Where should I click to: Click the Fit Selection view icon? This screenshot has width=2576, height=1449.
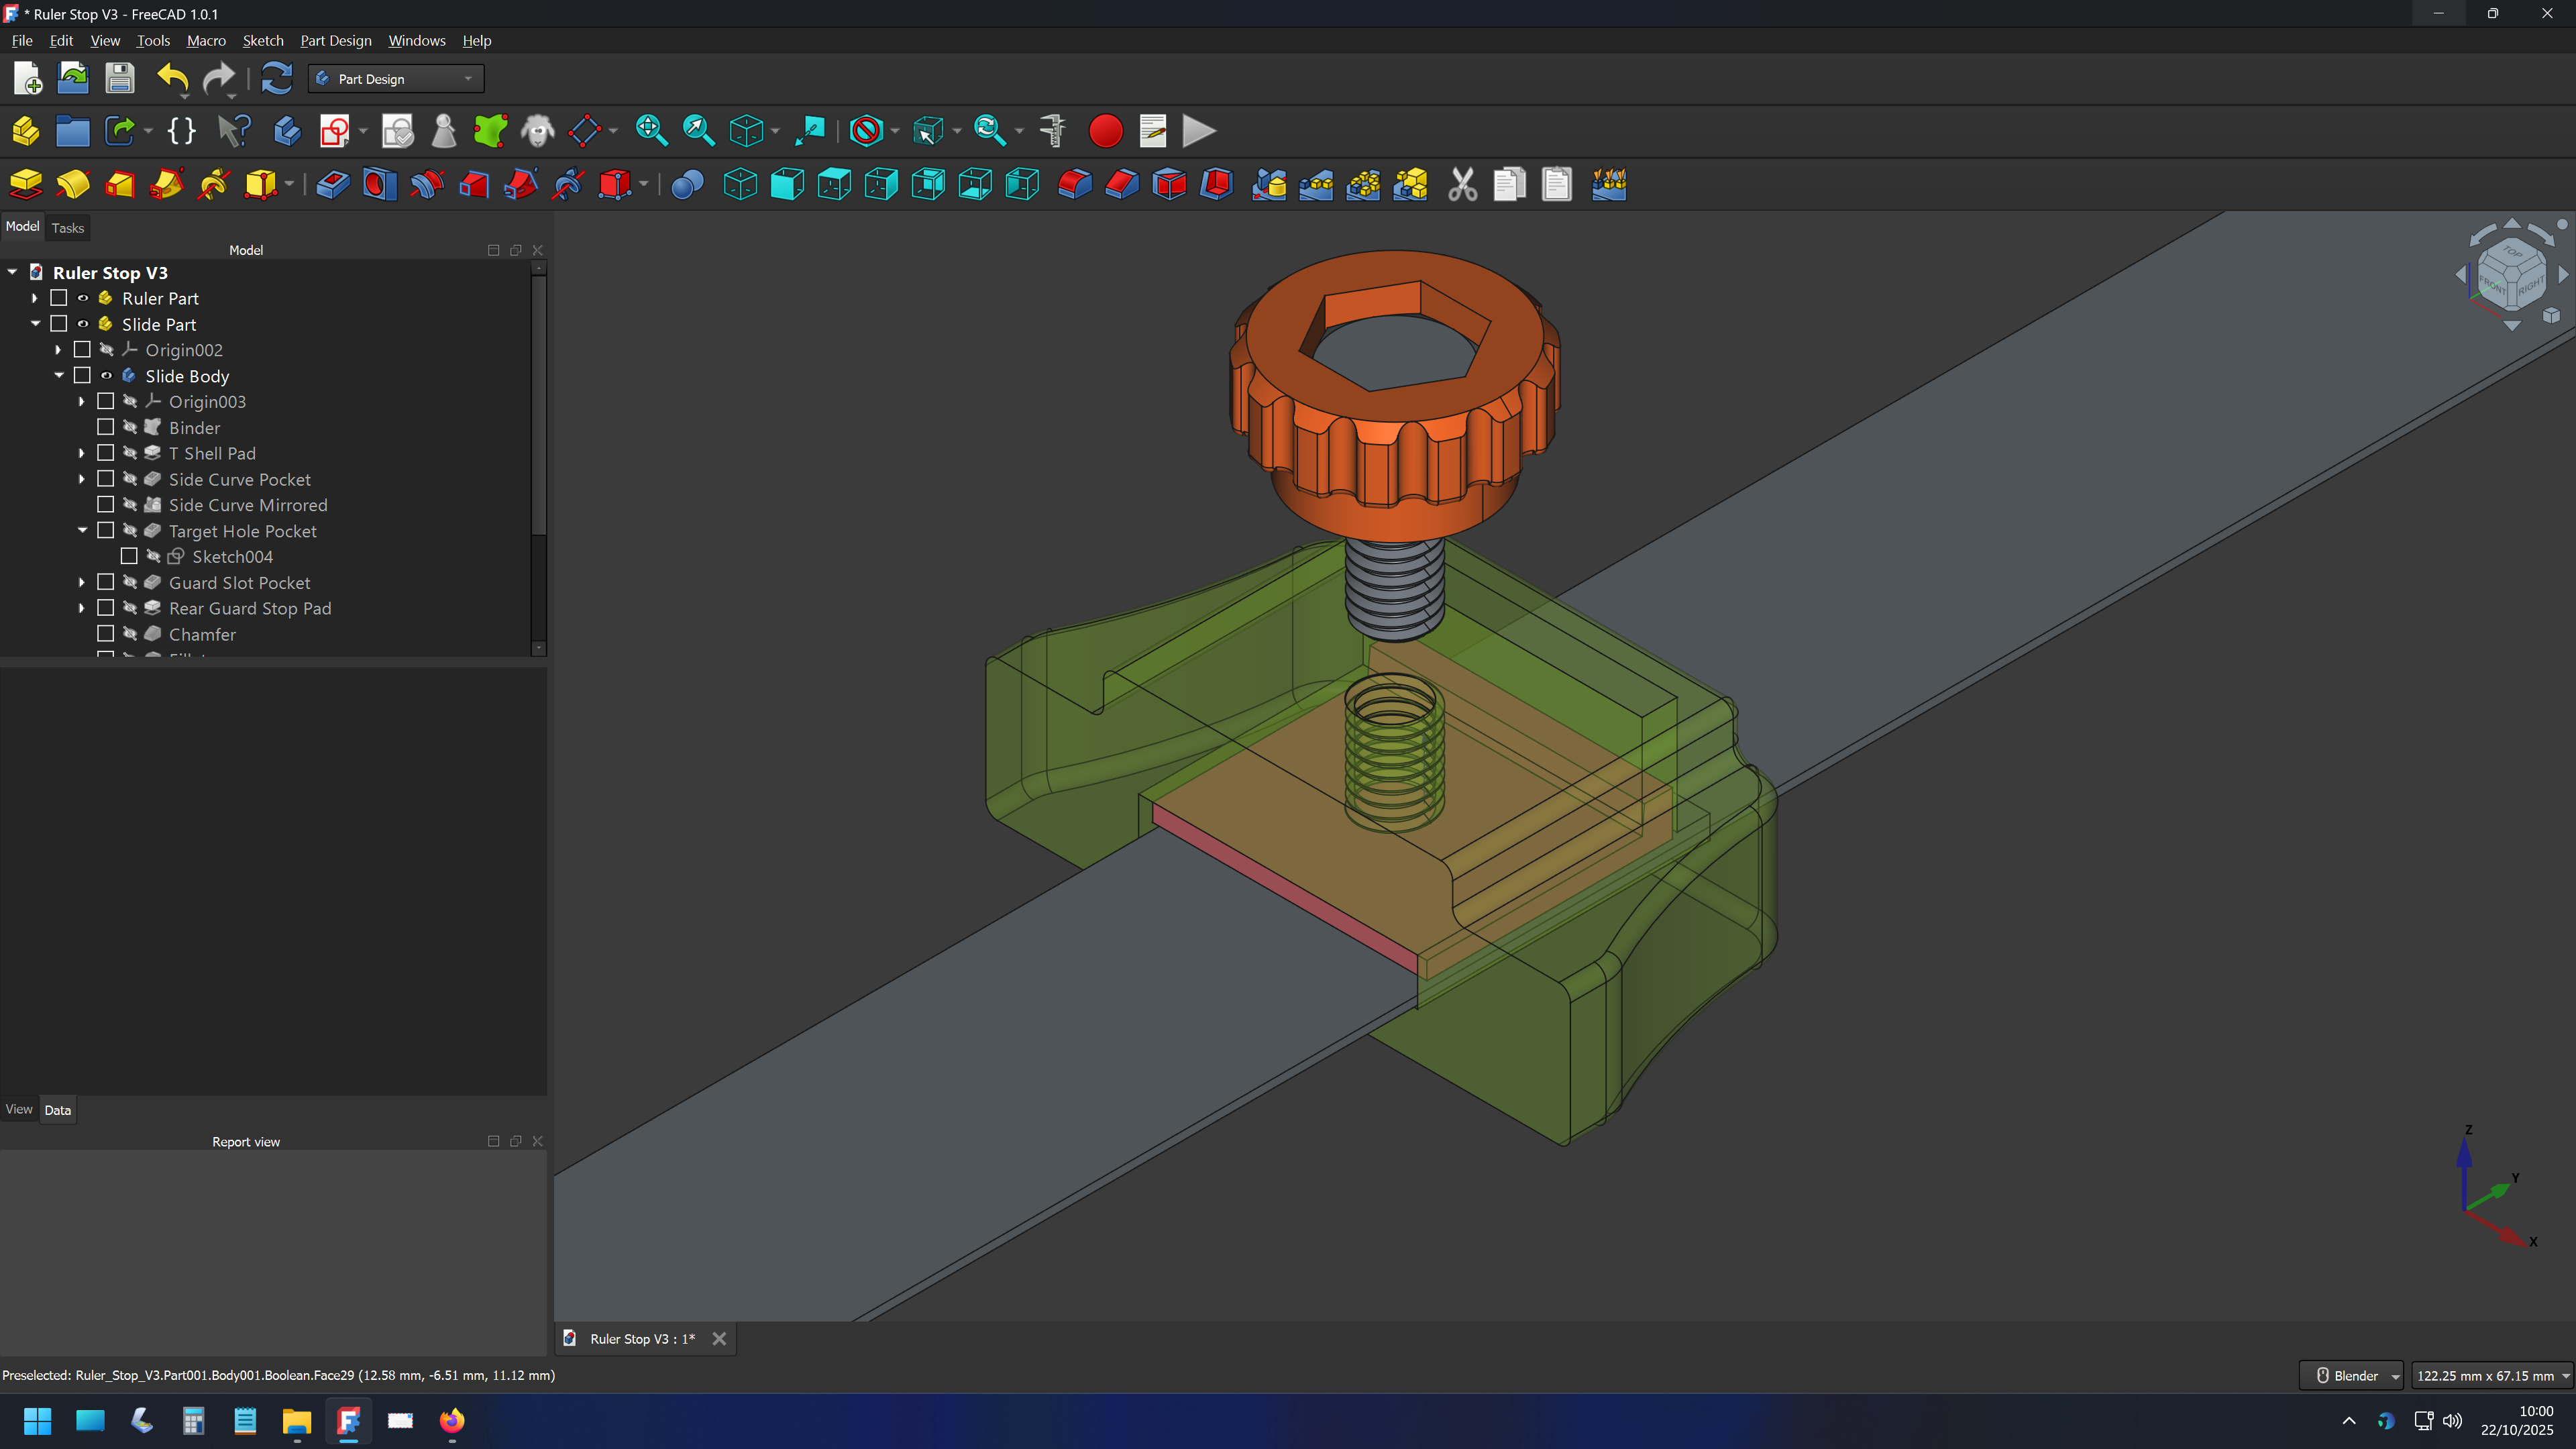point(699,131)
